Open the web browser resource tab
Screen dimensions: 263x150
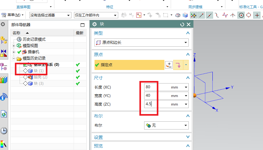(x=4, y=114)
